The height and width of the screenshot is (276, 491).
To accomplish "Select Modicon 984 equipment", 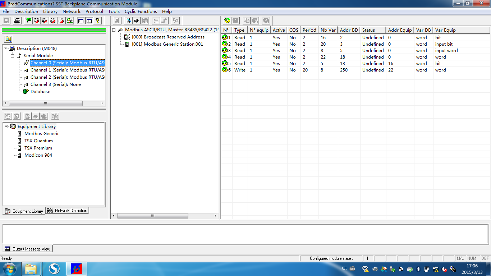I will coord(38,155).
